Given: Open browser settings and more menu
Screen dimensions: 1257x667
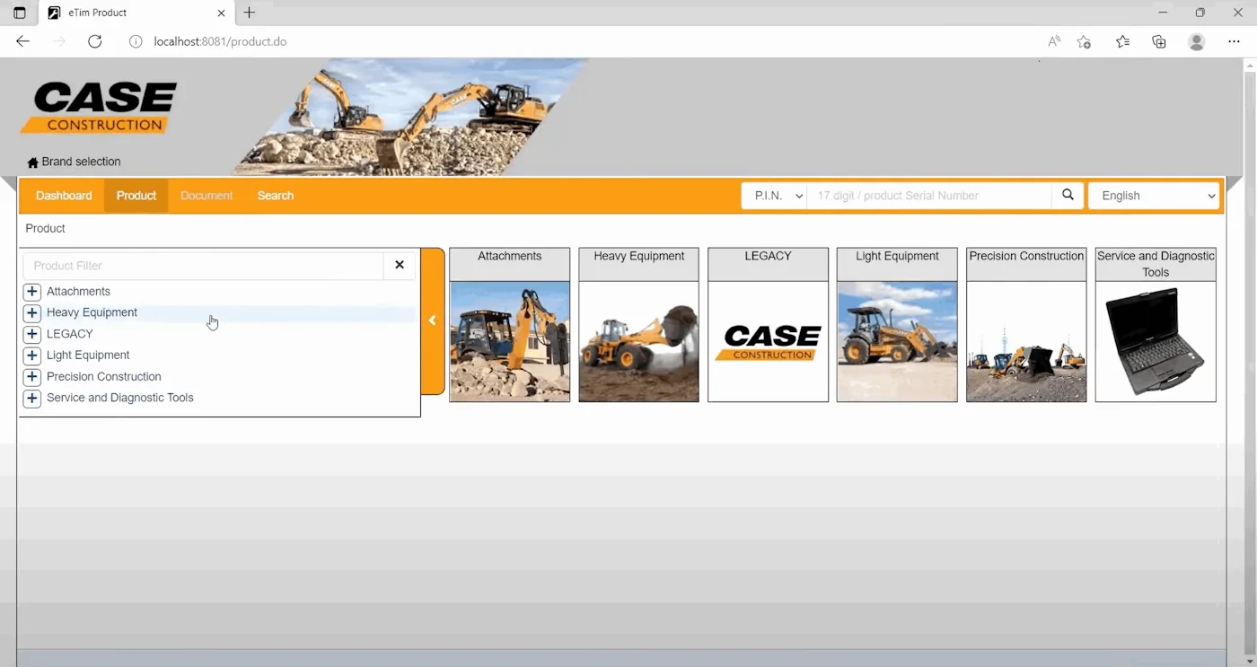Looking at the screenshot, I should click(1234, 41).
